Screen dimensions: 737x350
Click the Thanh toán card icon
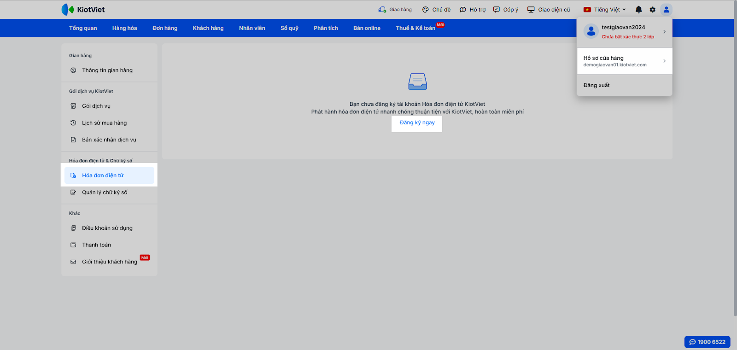click(73, 245)
